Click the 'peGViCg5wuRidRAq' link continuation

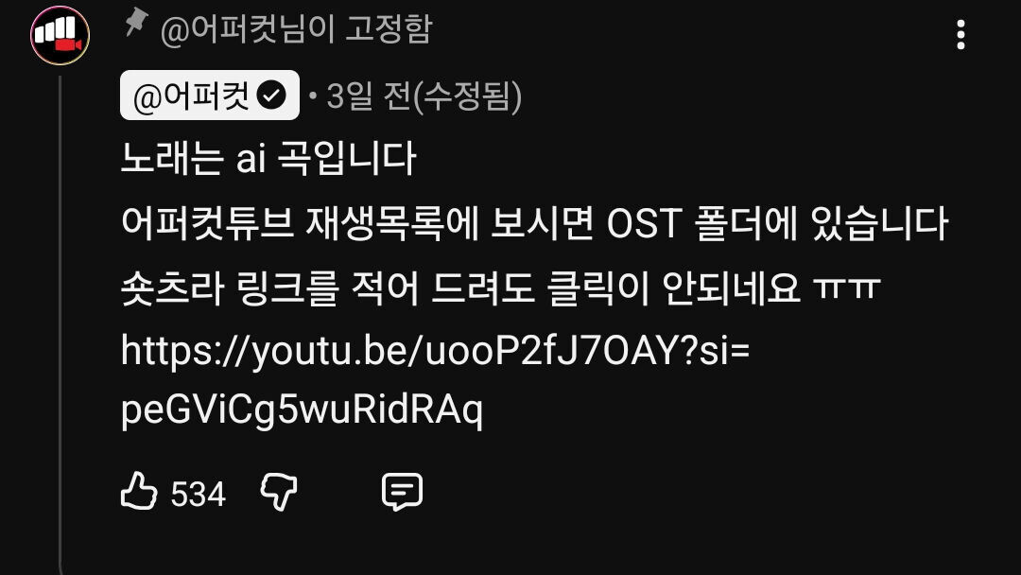click(x=303, y=410)
